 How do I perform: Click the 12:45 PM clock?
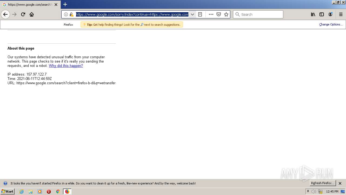[x=332, y=191]
